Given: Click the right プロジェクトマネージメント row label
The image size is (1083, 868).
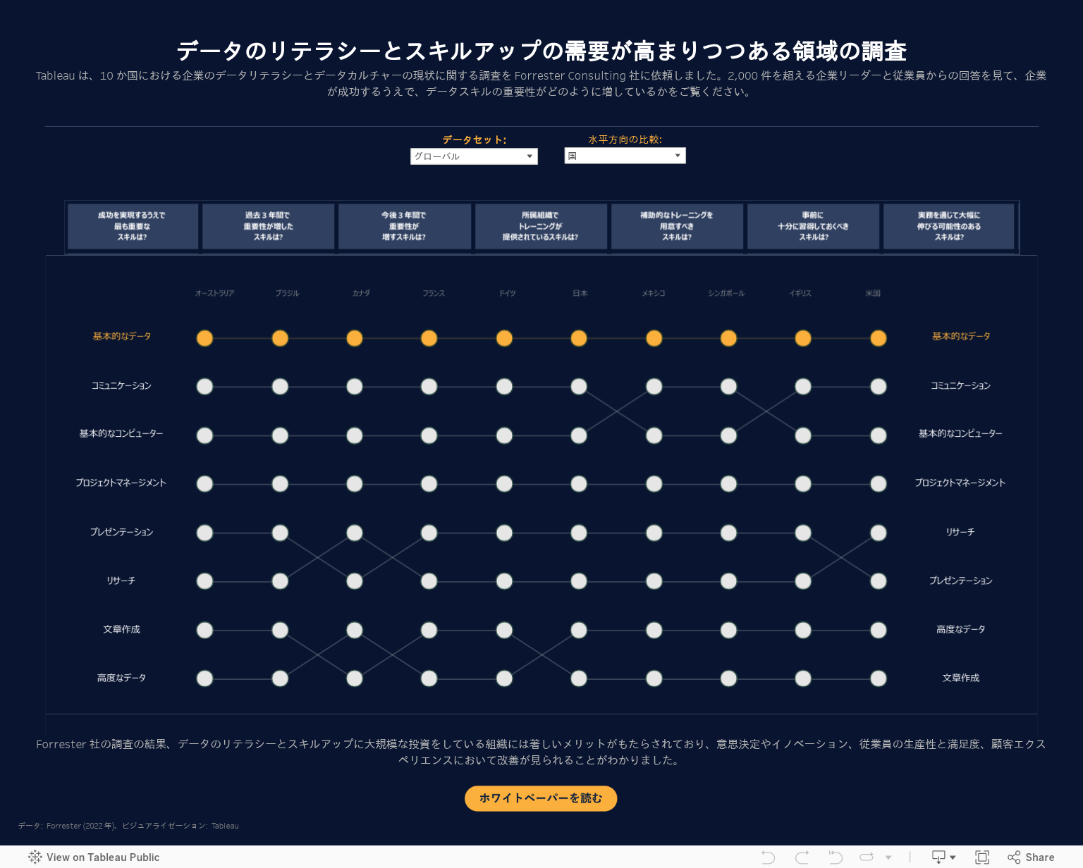Looking at the screenshot, I should (960, 483).
